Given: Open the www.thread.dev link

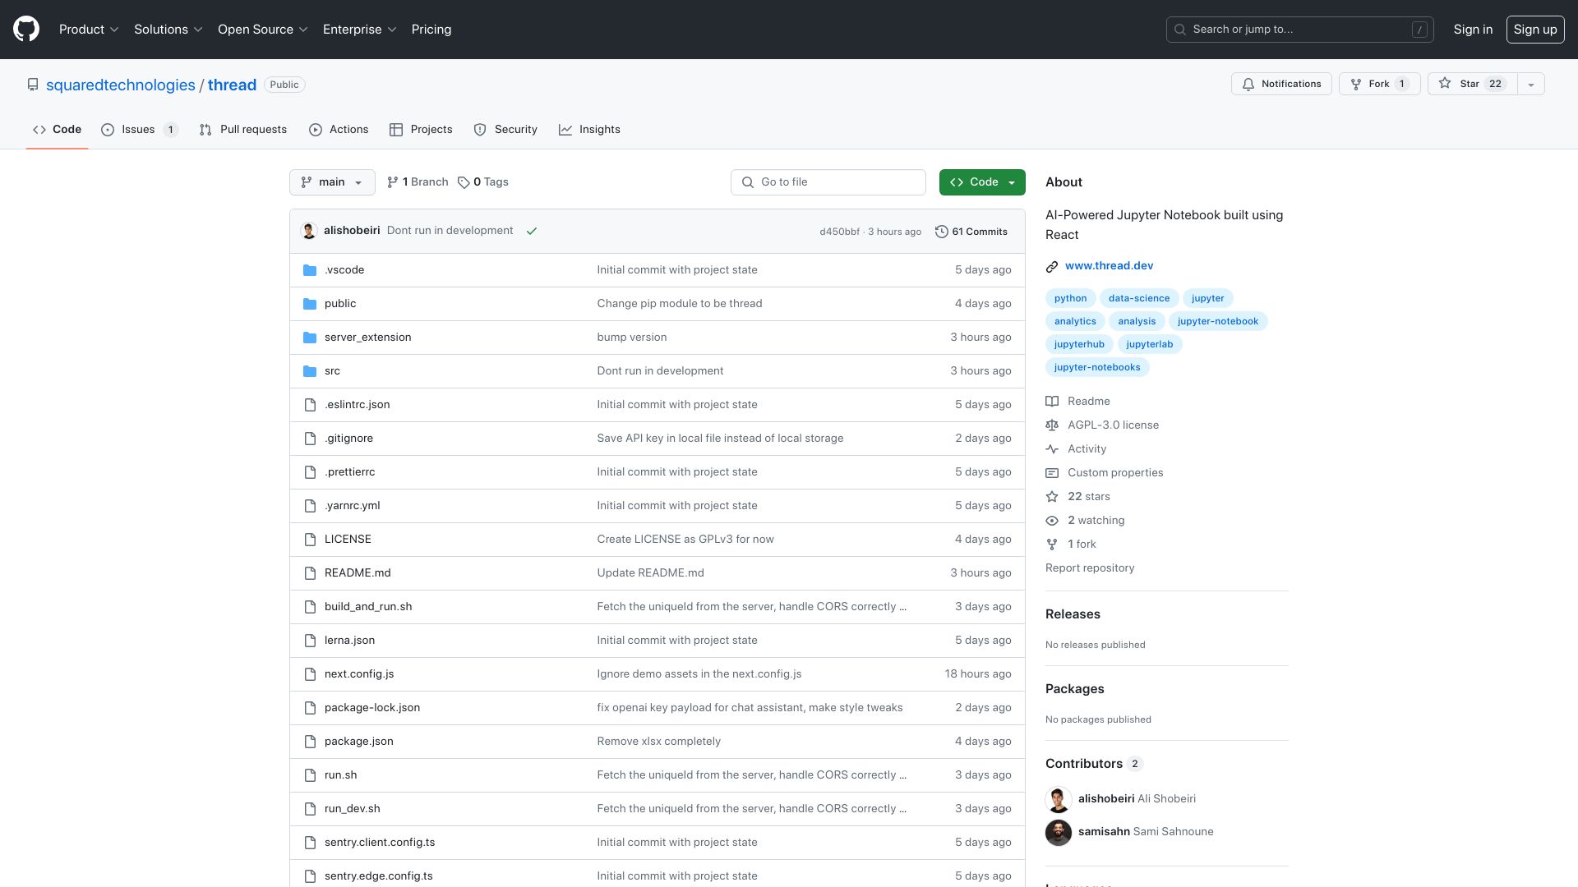Looking at the screenshot, I should click(1109, 266).
